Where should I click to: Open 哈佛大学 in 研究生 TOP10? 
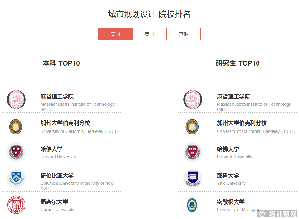click(x=228, y=149)
